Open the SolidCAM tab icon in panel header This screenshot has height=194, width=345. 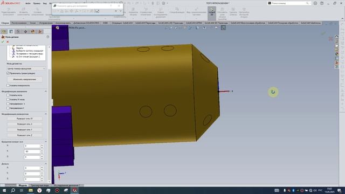coord(40,32)
